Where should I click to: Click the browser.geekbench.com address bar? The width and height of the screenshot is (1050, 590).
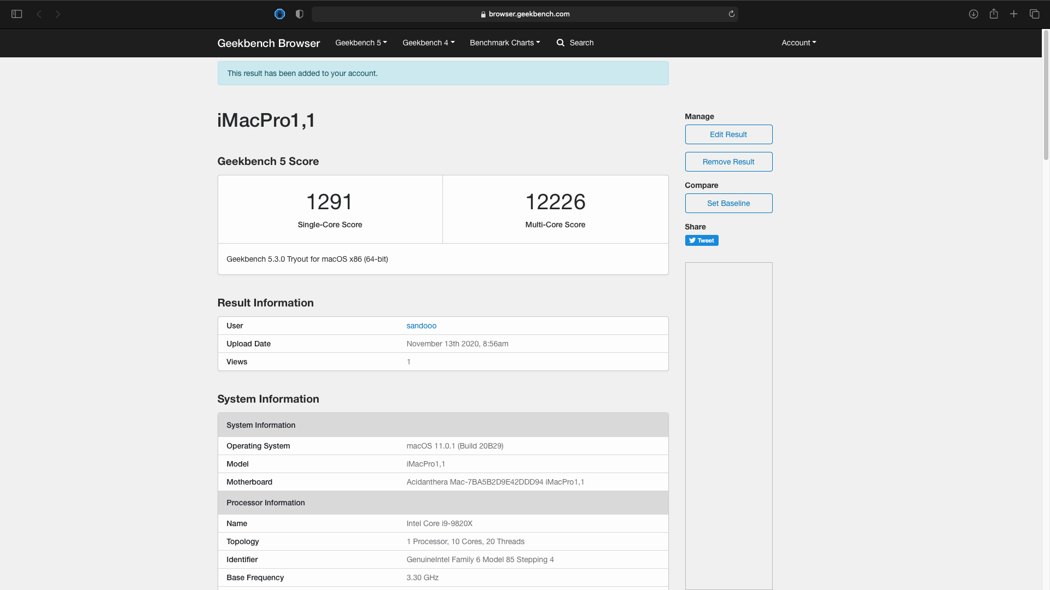pyautogui.click(x=525, y=14)
